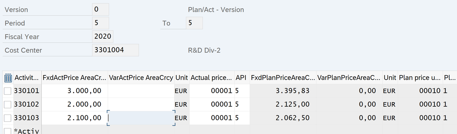The width and height of the screenshot is (457, 134).
Task: Click variable actual price cell for 330101
Action: [141, 91]
